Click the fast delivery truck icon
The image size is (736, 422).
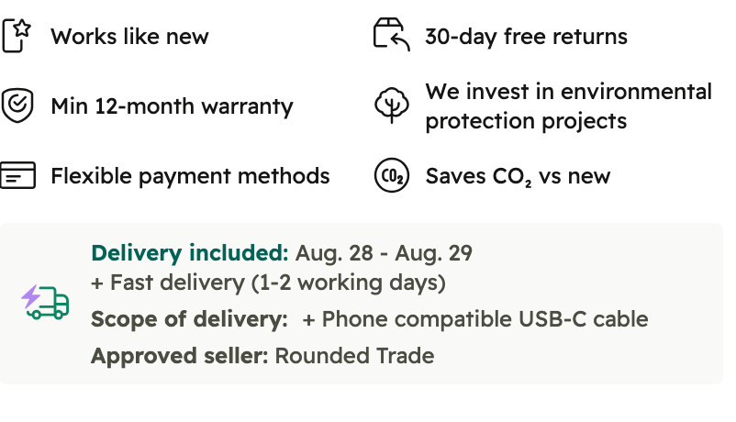point(46,302)
